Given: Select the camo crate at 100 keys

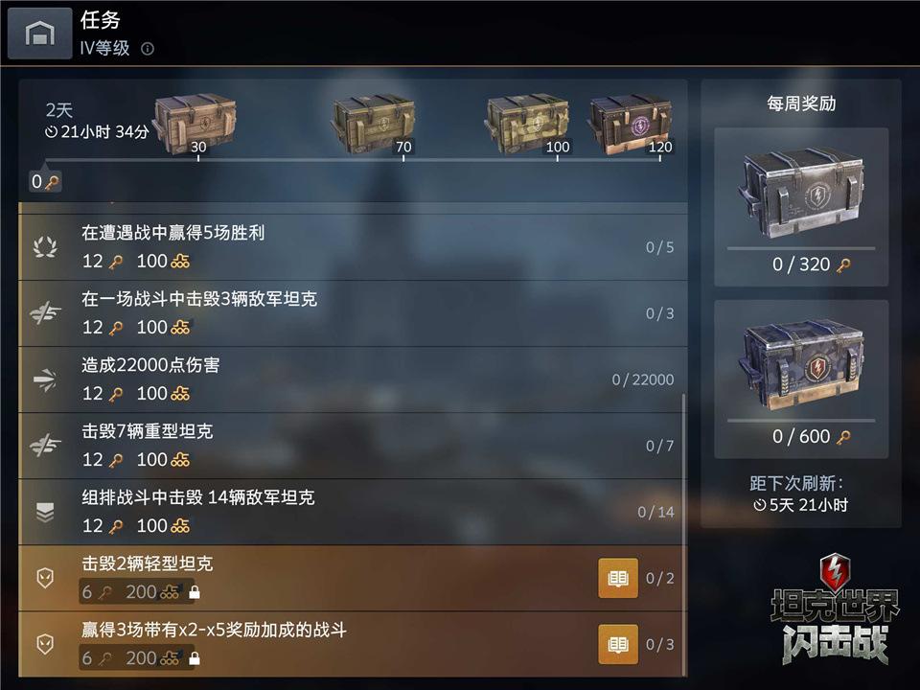Looking at the screenshot, I should coord(527,124).
